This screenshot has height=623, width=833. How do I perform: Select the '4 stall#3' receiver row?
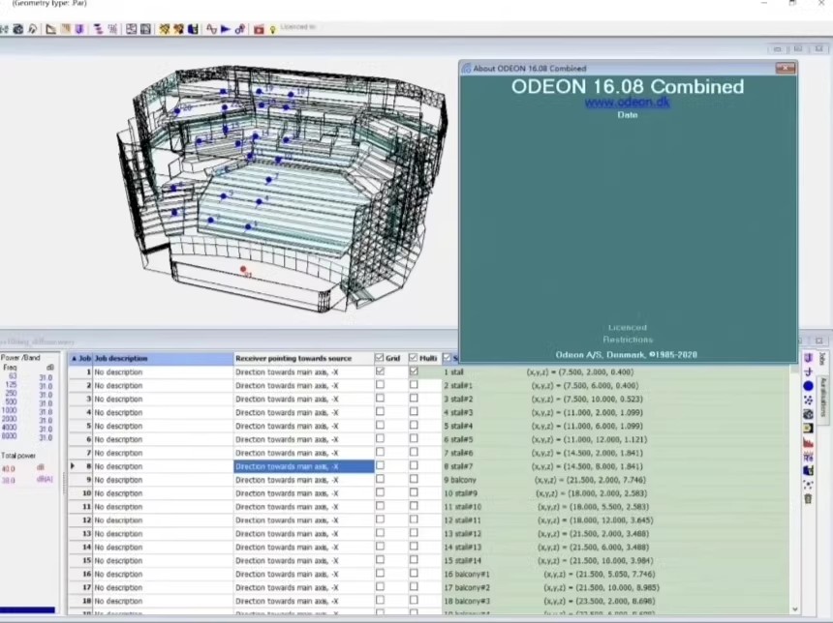(x=616, y=412)
